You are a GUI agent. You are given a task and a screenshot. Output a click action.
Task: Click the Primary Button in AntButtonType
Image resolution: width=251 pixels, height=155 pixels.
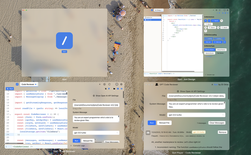210,50
